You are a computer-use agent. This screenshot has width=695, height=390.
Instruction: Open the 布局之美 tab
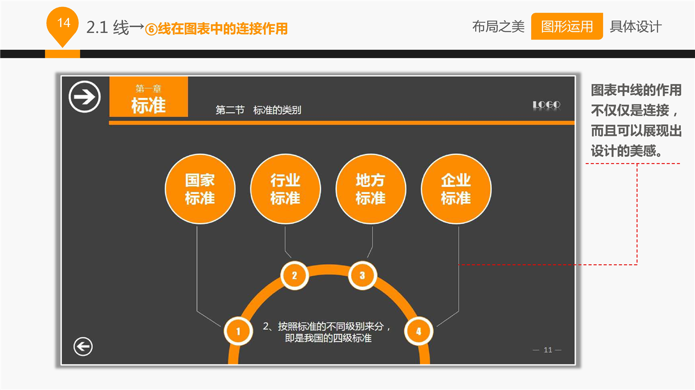[x=498, y=27]
